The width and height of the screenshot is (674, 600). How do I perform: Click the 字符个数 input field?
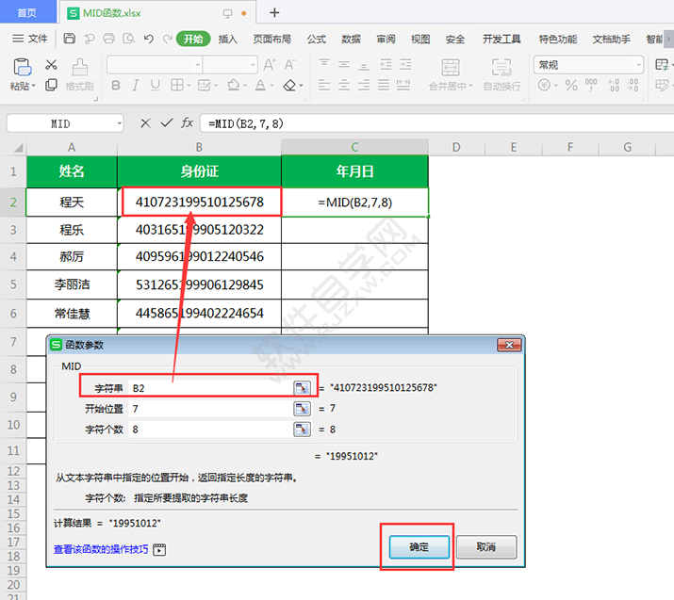[x=210, y=430]
